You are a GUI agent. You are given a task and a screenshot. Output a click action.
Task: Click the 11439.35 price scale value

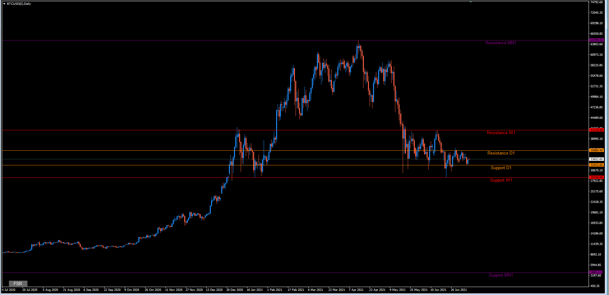click(x=597, y=244)
